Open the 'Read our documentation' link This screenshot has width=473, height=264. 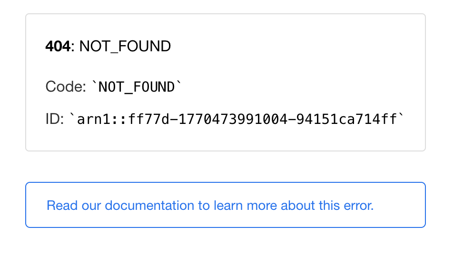click(210, 206)
